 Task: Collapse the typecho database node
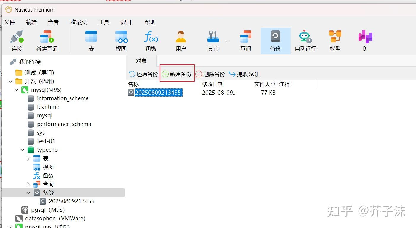(x=22, y=150)
